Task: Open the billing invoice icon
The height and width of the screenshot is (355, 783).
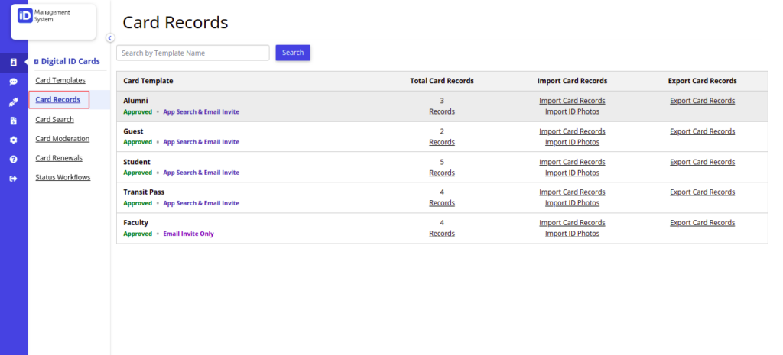Action: [14, 121]
